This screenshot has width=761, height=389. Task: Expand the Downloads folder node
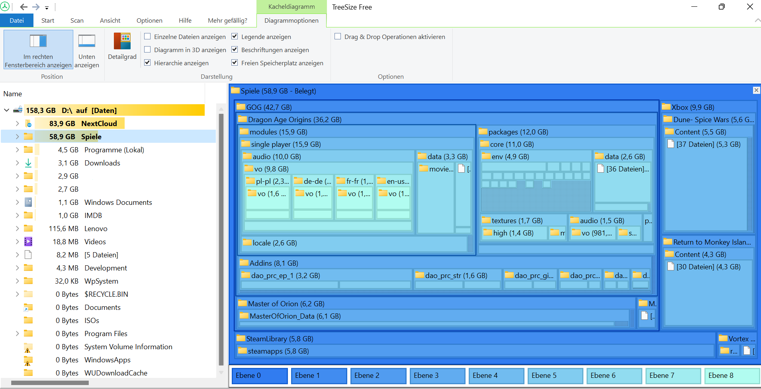point(17,163)
